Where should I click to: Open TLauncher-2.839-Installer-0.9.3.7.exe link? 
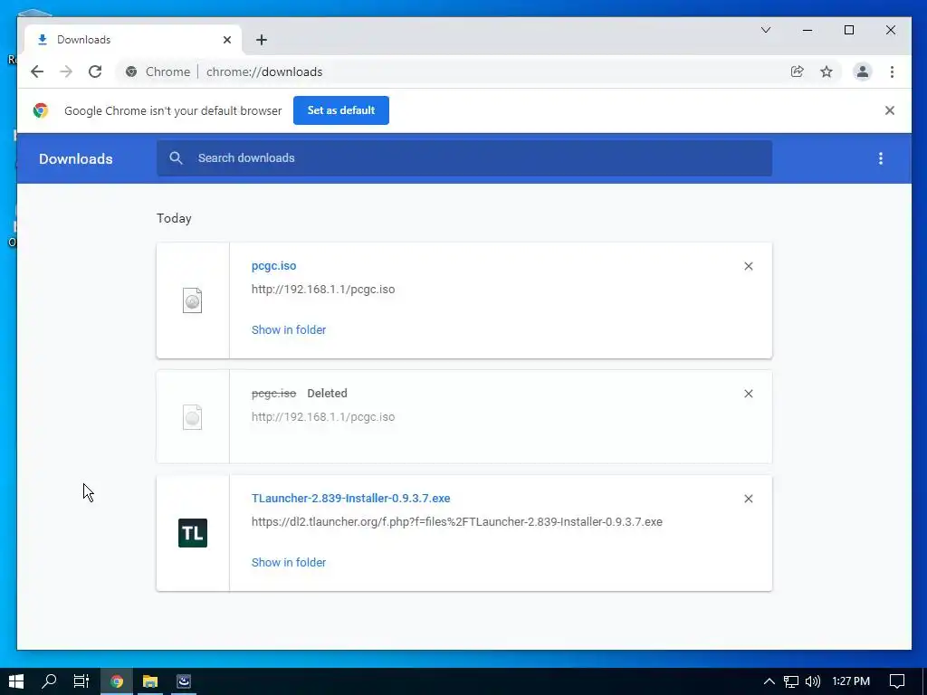(x=350, y=499)
